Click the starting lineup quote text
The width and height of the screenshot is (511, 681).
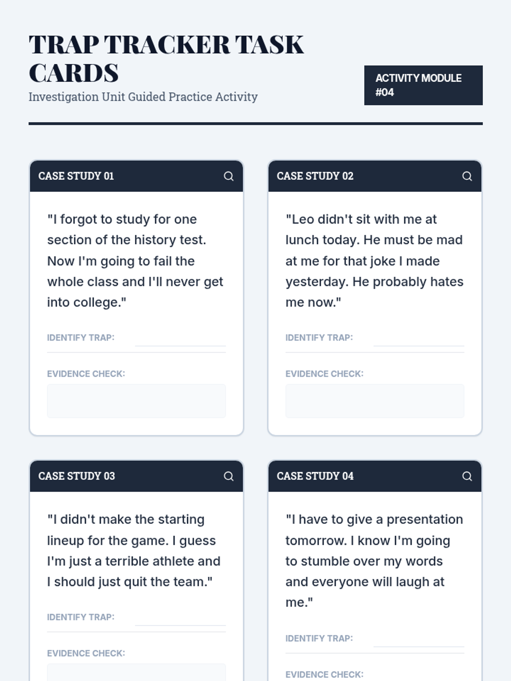pyautogui.click(x=134, y=551)
